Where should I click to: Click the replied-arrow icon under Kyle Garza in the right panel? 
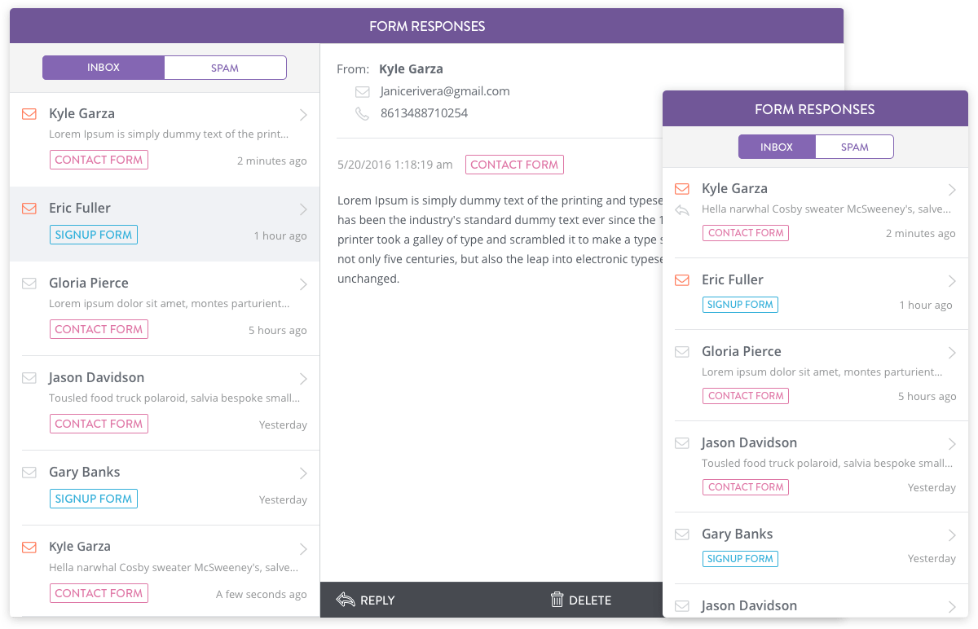tap(683, 210)
